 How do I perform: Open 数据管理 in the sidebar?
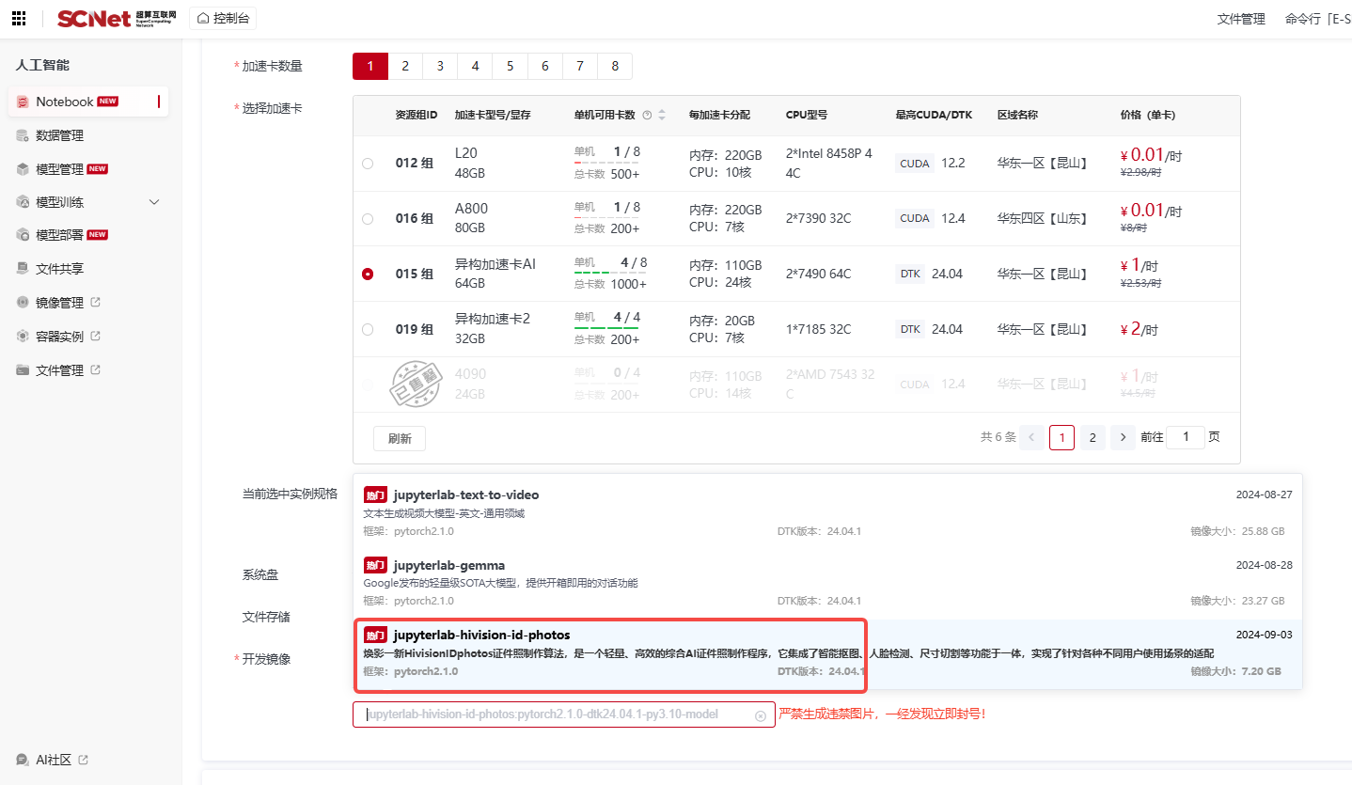point(59,135)
